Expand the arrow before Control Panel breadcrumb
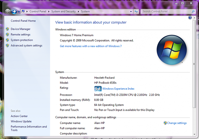The width and height of the screenshot is (199, 139). pyautogui.click(x=27, y=12)
